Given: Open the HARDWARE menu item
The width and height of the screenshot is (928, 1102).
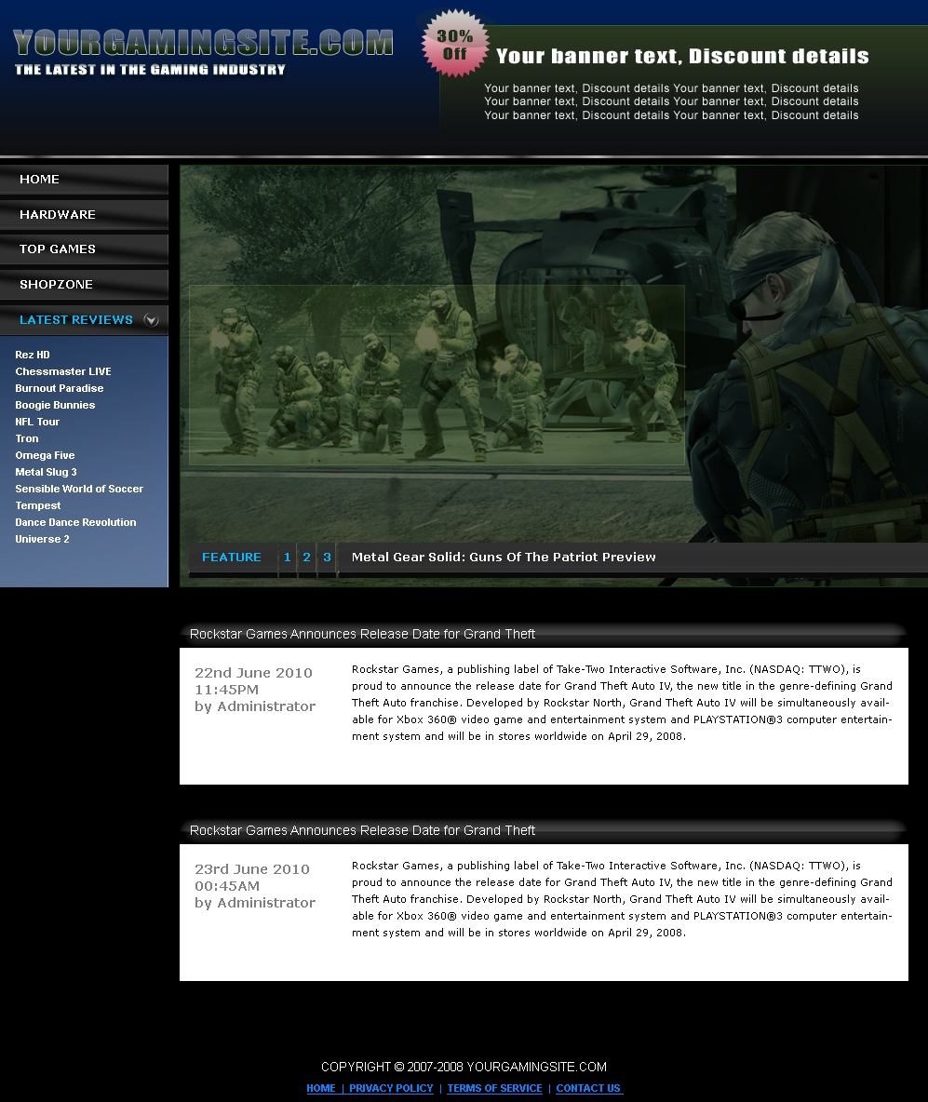Looking at the screenshot, I should [85, 214].
